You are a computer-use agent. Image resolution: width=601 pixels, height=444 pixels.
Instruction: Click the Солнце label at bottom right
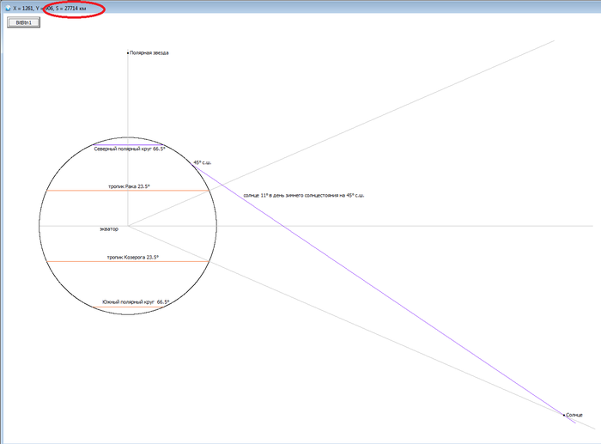(574, 415)
